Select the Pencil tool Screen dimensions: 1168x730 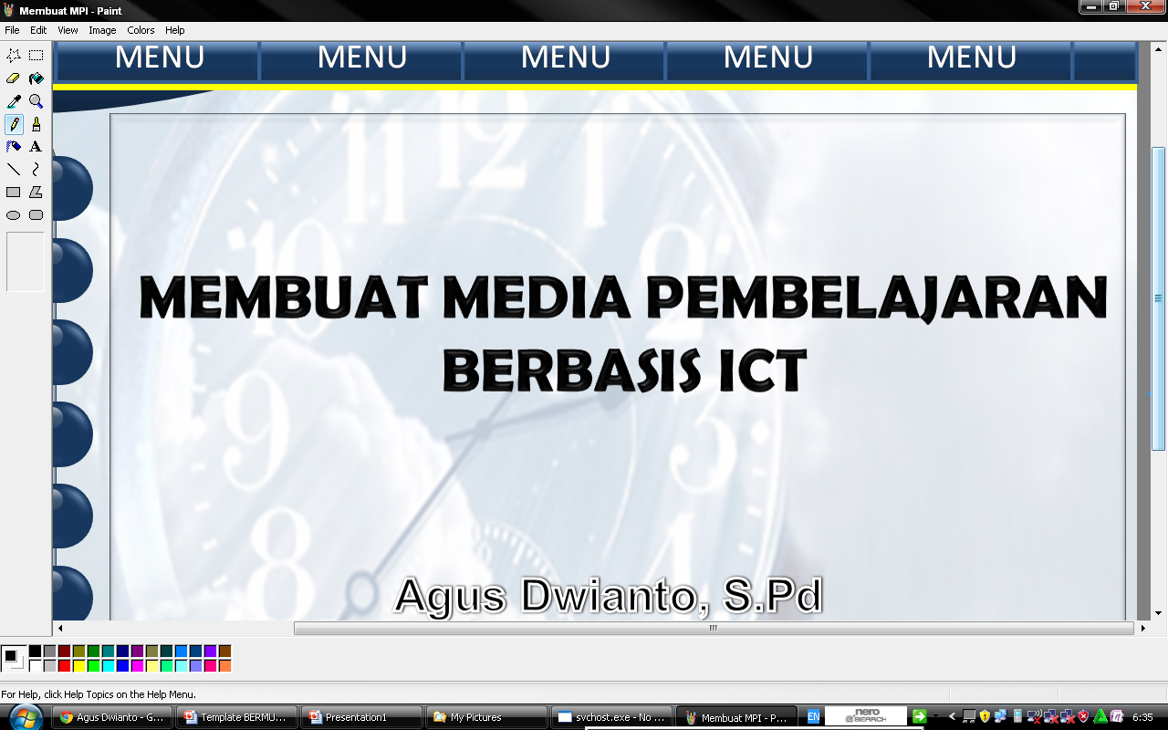pyautogui.click(x=14, y=124)
